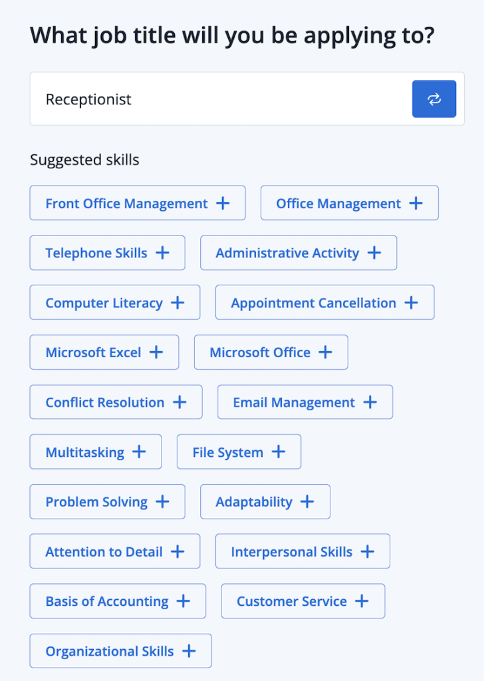Click the refresh suggestions icon

pyautogui.click(x=434, y=98)
